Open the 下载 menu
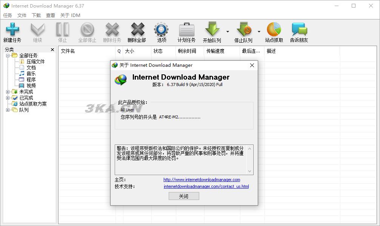 pos(36,15)
